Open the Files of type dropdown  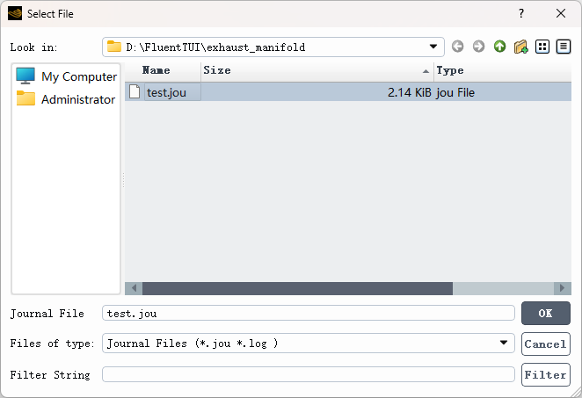[505, 343]
